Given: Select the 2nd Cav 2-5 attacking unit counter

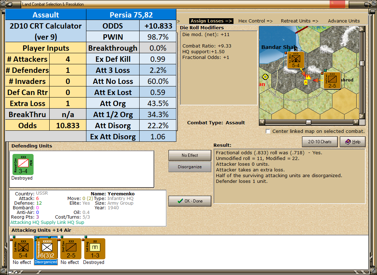Looking at the screenshot, I should (x=71, y=249).
